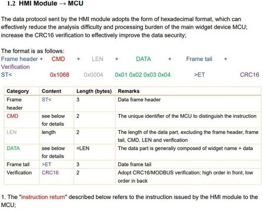Viewport: 263px width, 211px height.
Task: Click the blue '>ET' table cell
Action: pos(46,164)
